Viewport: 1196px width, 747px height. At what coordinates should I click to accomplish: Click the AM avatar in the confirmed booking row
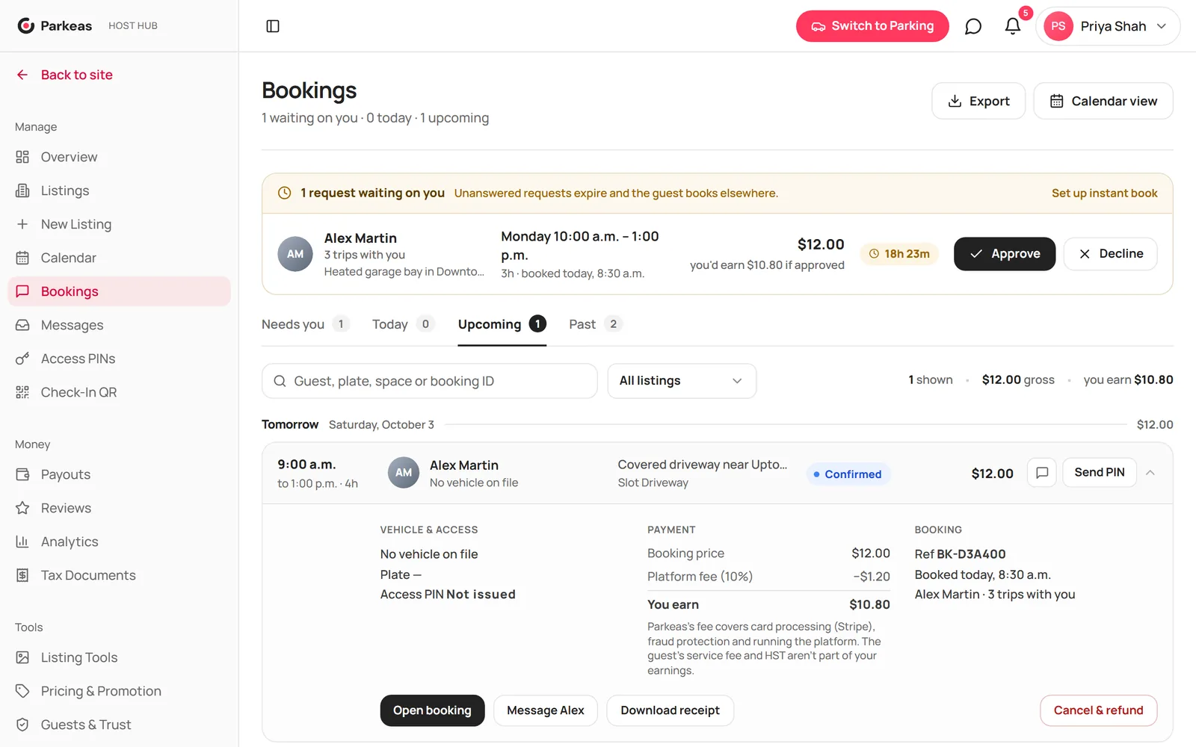coord(404,473)
